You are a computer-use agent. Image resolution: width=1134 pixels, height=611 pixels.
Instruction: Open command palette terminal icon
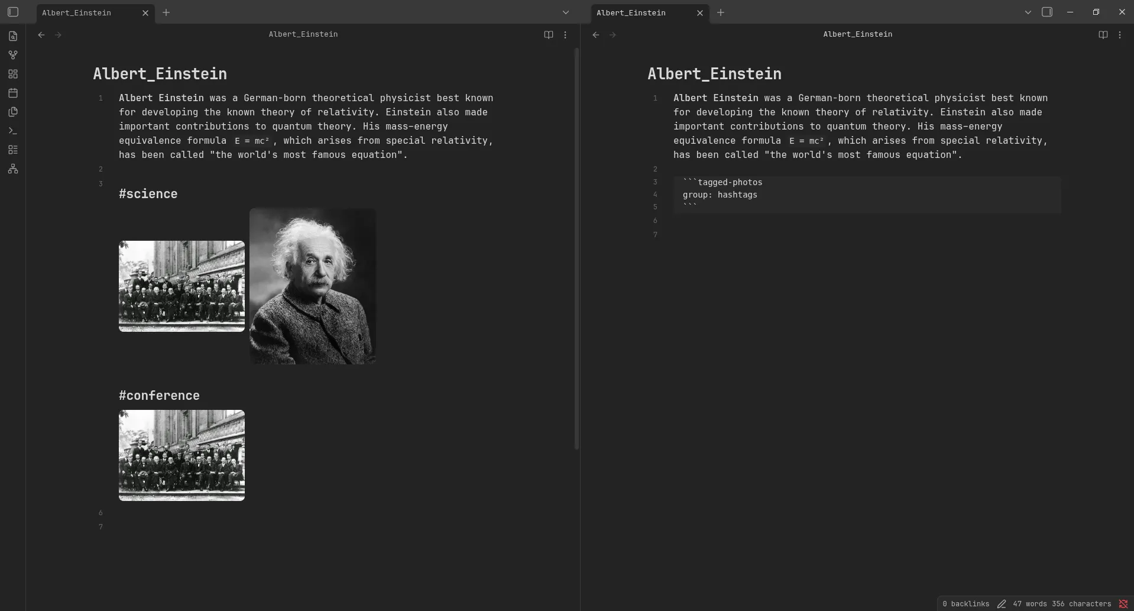(13, 131)
